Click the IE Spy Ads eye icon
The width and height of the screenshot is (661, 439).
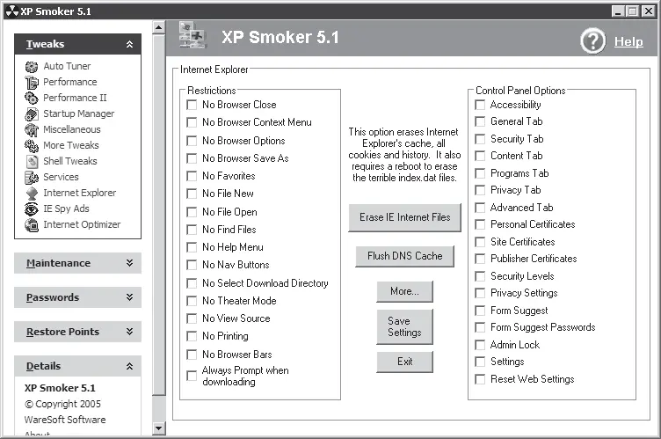click(32, 209)
